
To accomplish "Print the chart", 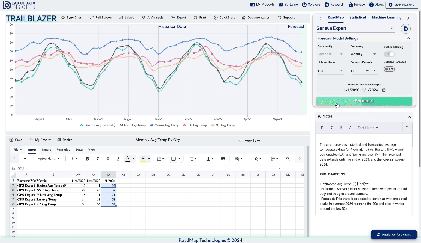I will pos(200,18).
